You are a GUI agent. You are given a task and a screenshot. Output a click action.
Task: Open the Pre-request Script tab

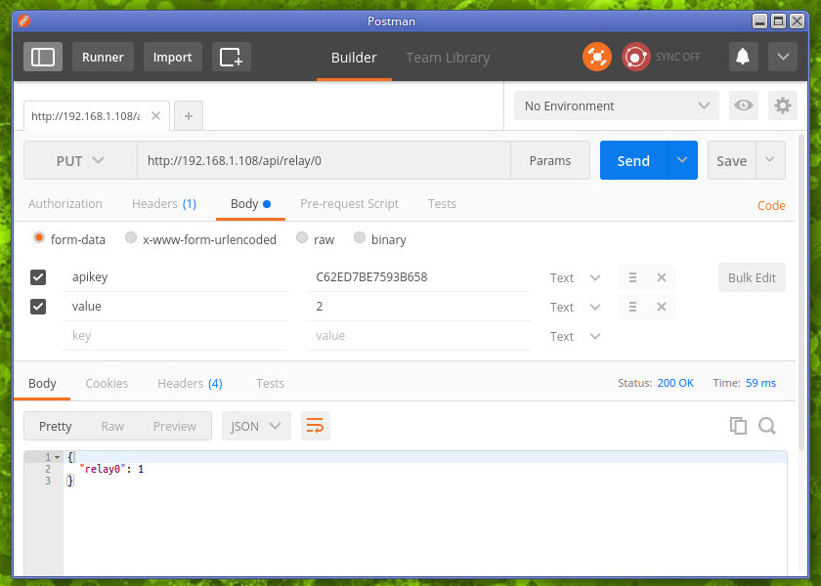349,203
